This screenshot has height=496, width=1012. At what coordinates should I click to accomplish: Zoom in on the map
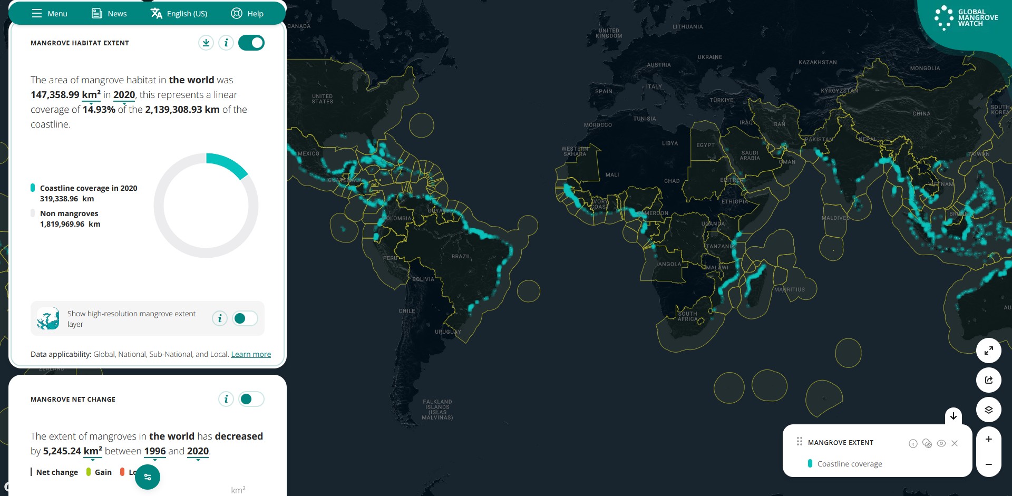pyautogui.click(x=989, y=439)
